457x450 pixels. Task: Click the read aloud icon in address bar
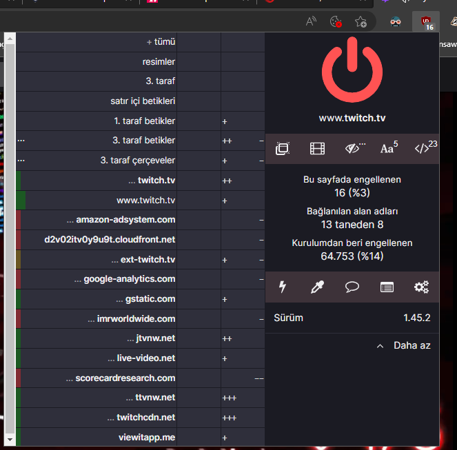coord(311,21)
